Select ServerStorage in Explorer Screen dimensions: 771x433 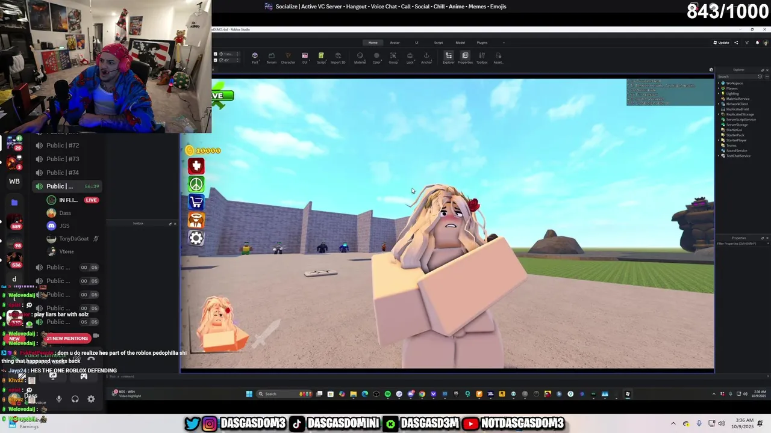point(737,124)
